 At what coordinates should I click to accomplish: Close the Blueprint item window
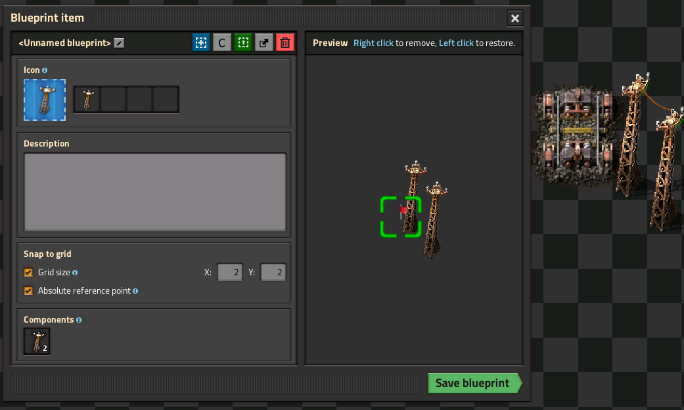point(515,18)
